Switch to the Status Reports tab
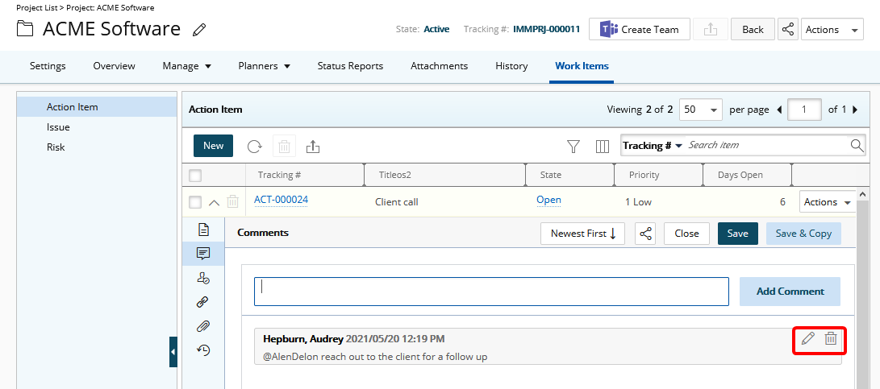 pos(350,66)
